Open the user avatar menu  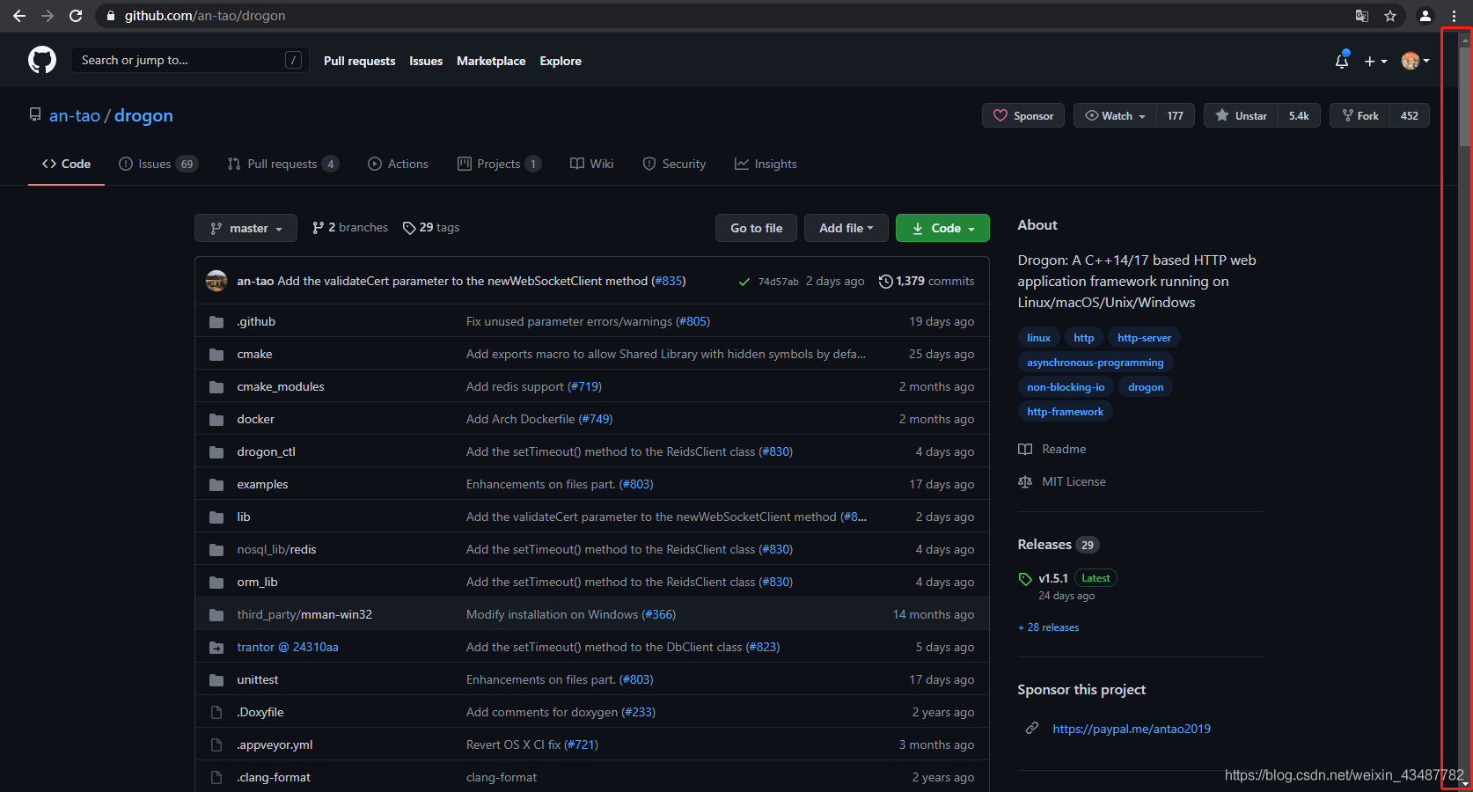1415,61
